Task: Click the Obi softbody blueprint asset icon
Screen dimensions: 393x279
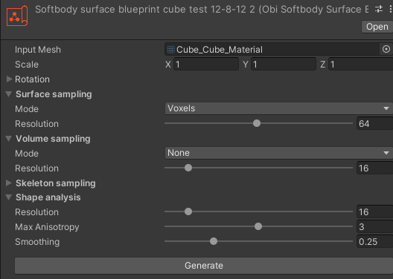Action: point(17,16)
